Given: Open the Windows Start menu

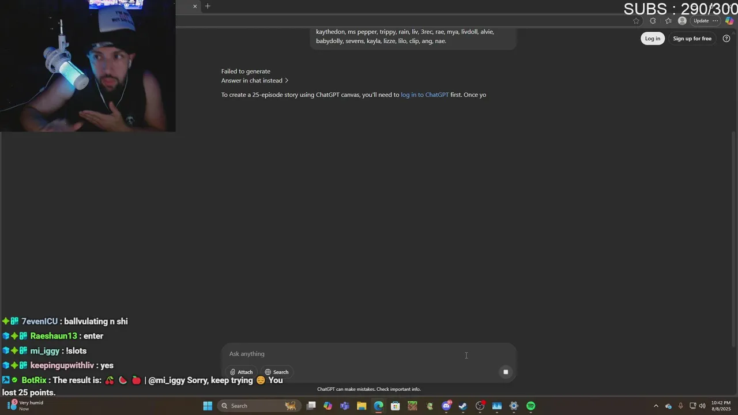Looking at the screenshot, I should [x=208, y=406].
